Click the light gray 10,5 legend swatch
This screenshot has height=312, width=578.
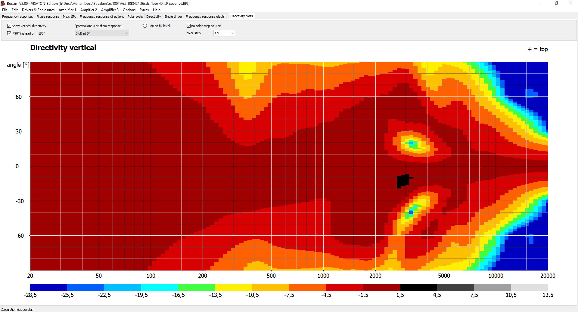(x=529, y=287)
